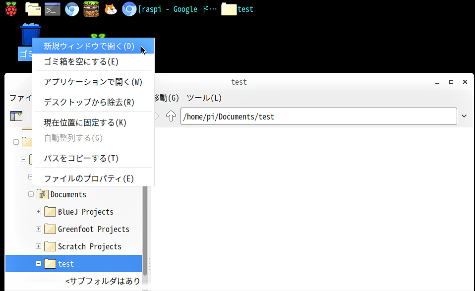Expand the Scratch Projects folder
475x291 pixels.
(x=39, y=246)
